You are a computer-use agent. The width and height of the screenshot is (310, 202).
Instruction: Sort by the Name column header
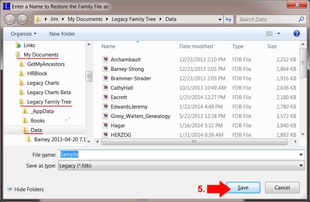pos(108,46)
